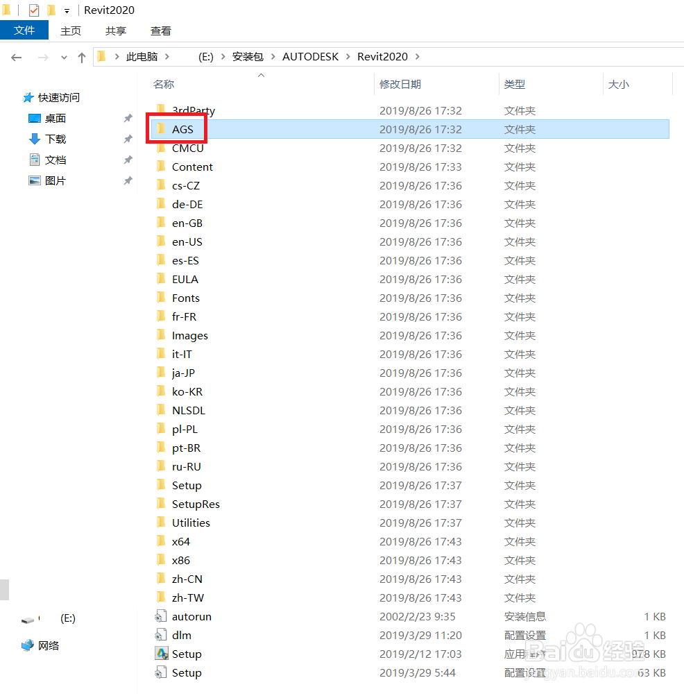Select the zh-CN folder icon
The height and width of the screenshot is (696, 684).
[x=161, y=579]
